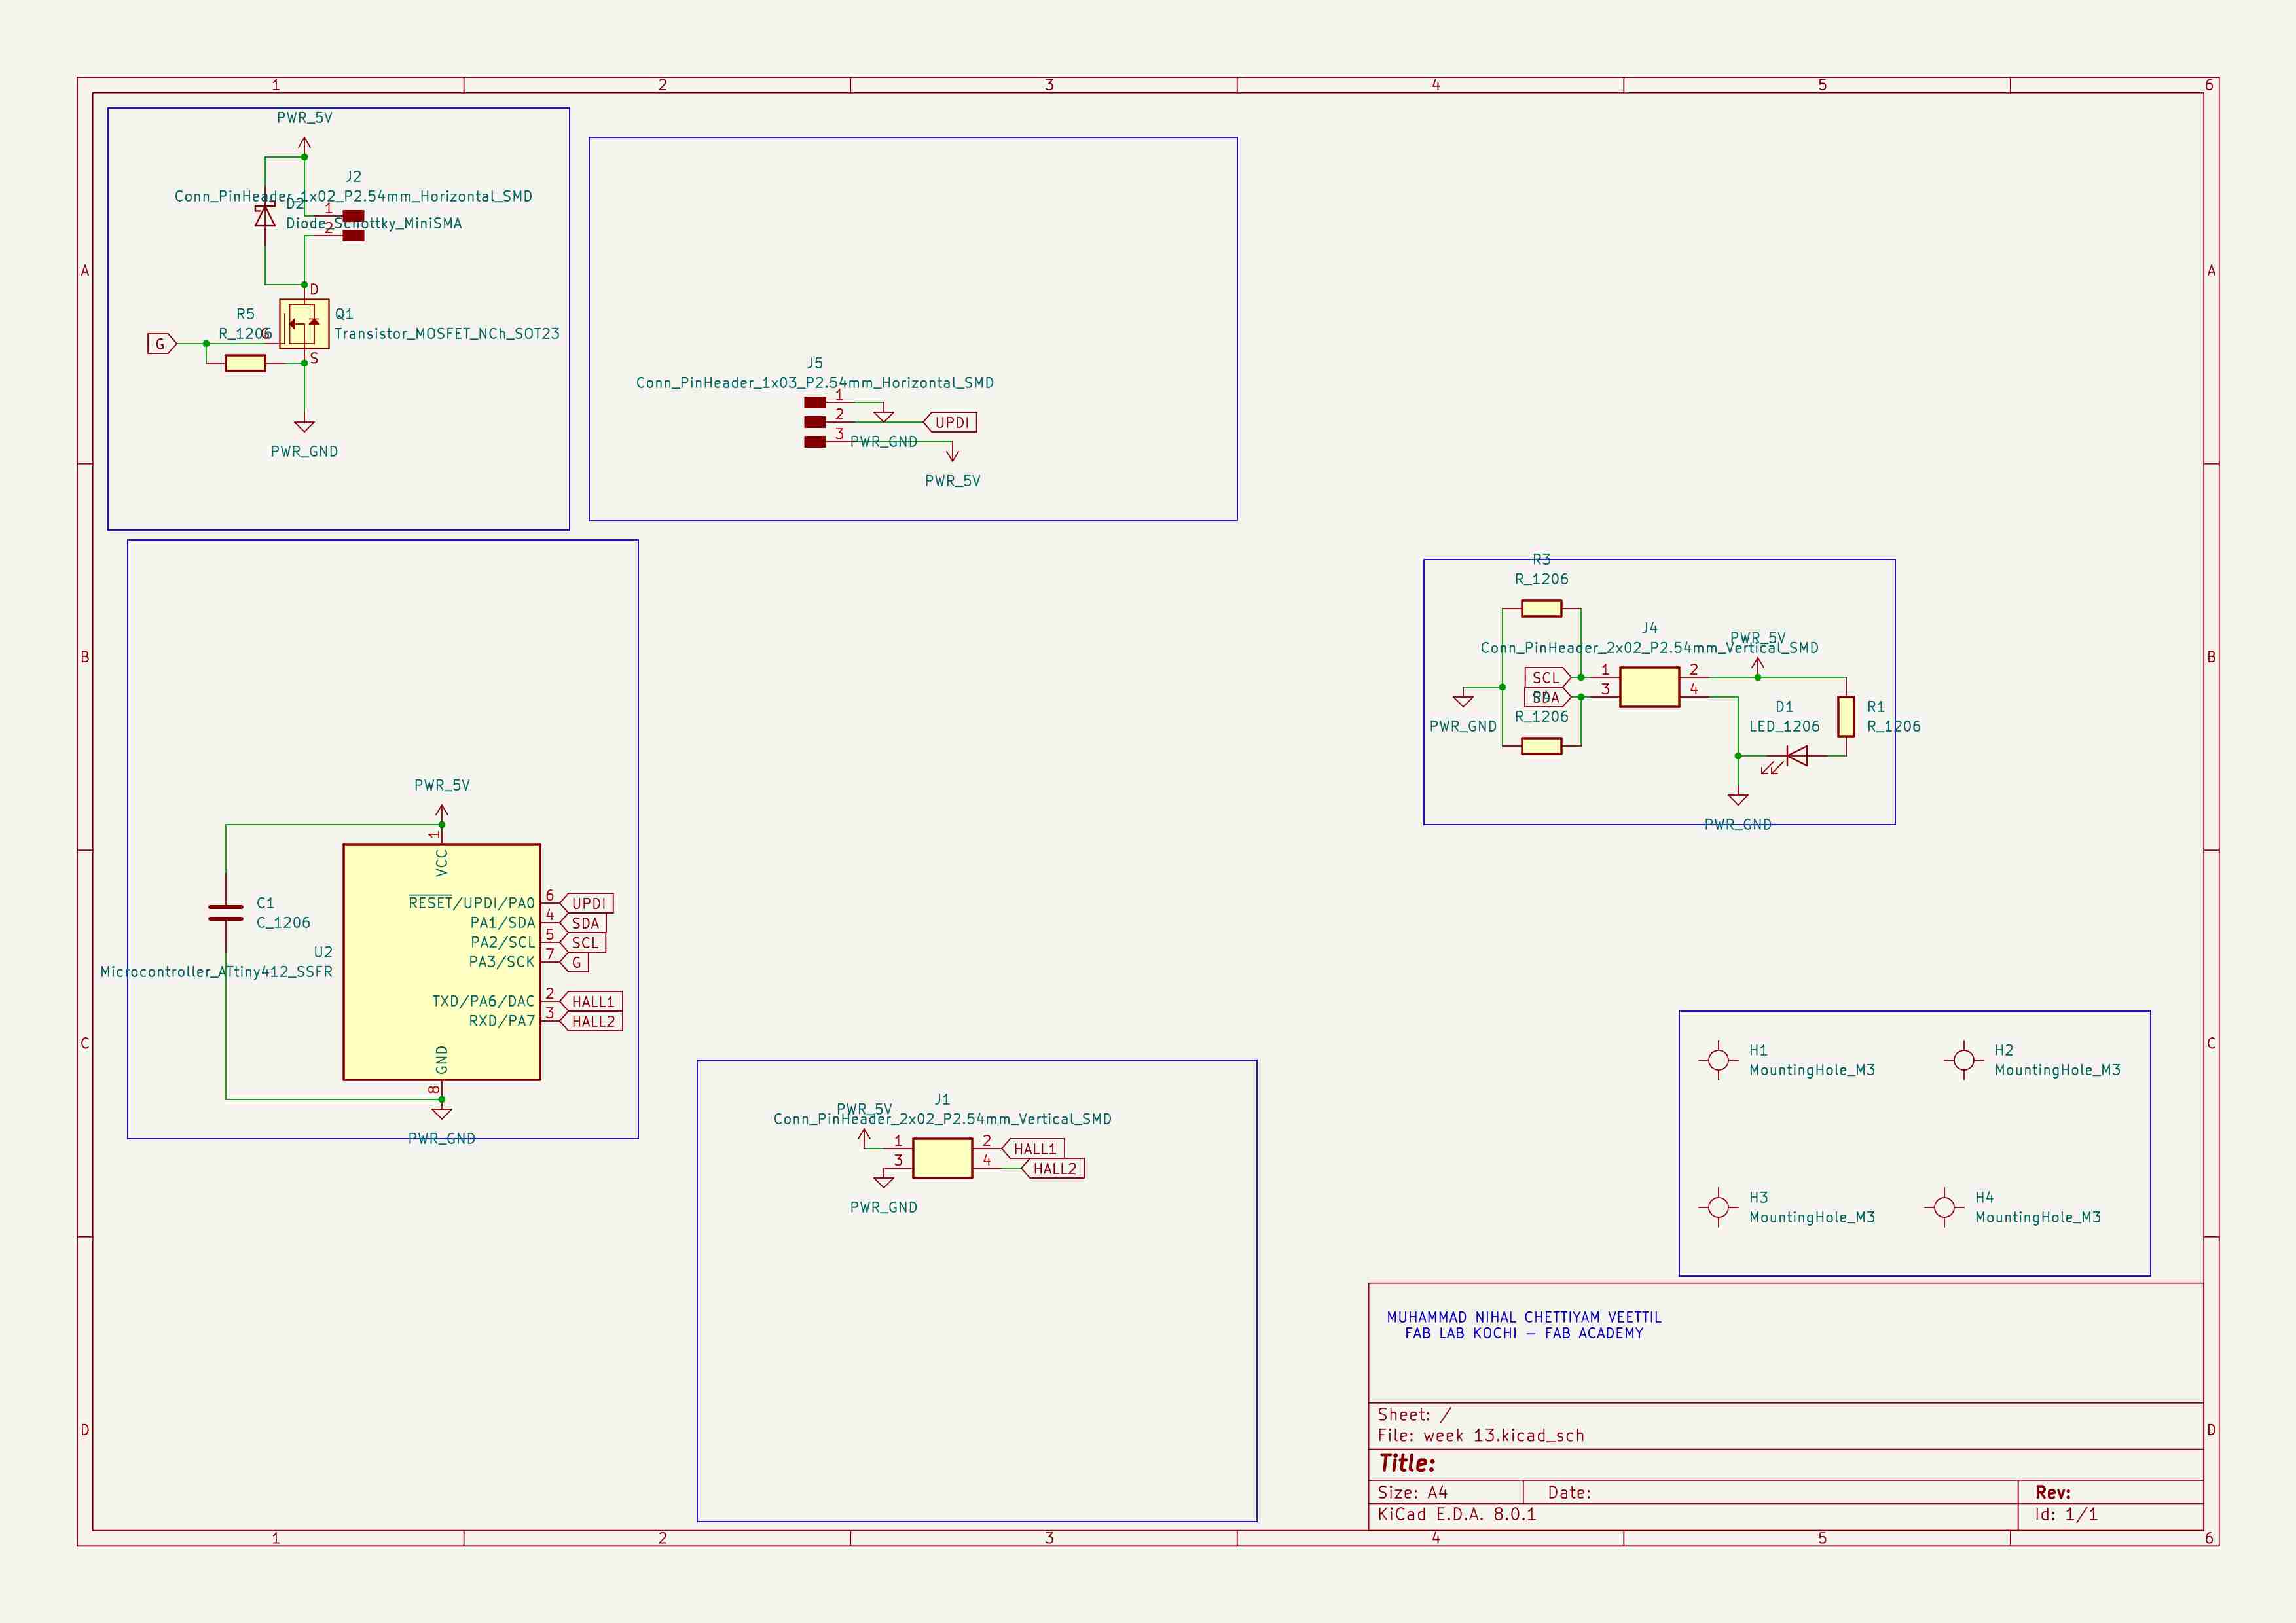Click the RESET/UPDI/PA0 pin name
This screenshot has height=1623, width=2296.
click(472, 902)
